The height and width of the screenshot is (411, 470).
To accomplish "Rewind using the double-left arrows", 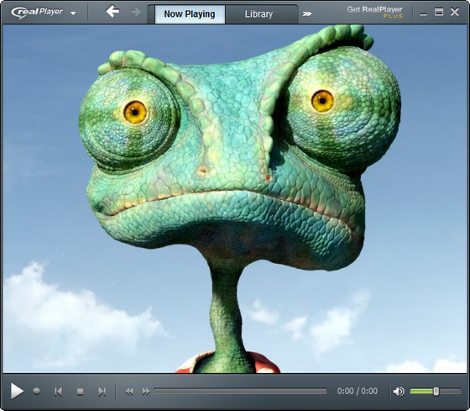I will pos(129,392).
